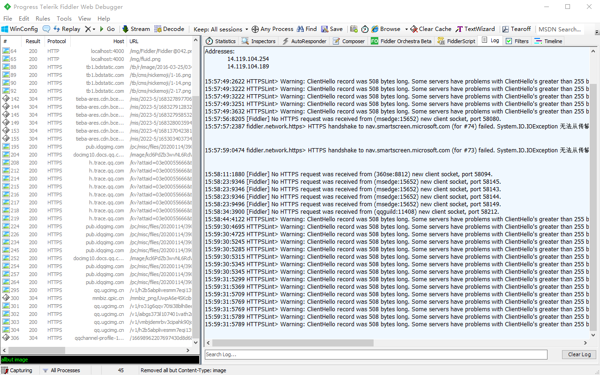Sort sessions by Result column header
Screen dimensions: 600x375
33,41
